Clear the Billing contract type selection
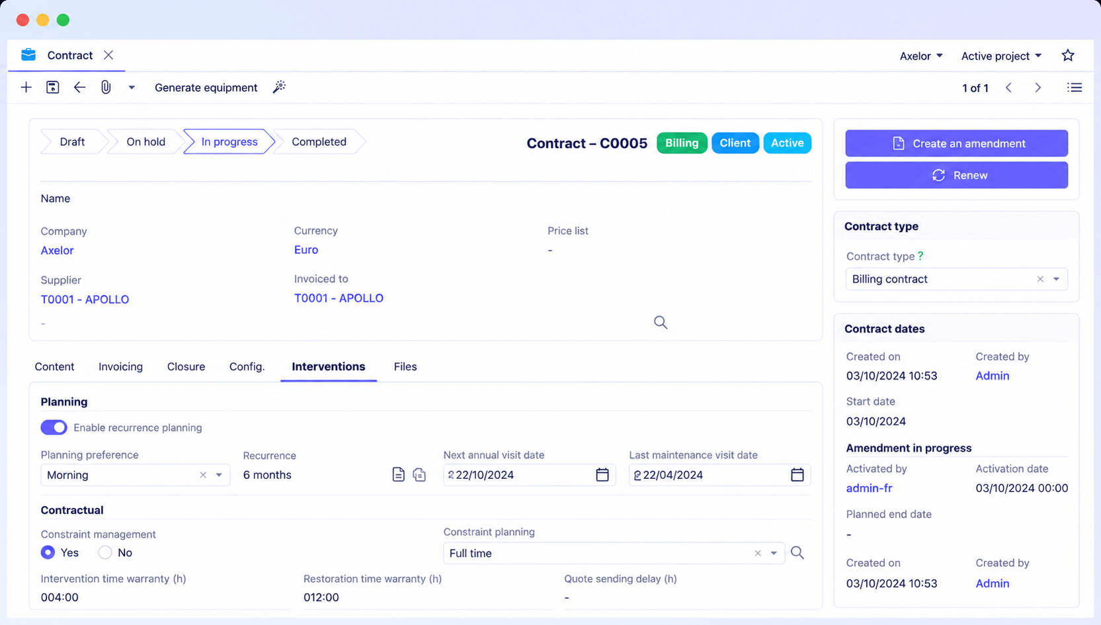Image resolution: width=1101 pixels, height=625 pixels. [1040, 279]
